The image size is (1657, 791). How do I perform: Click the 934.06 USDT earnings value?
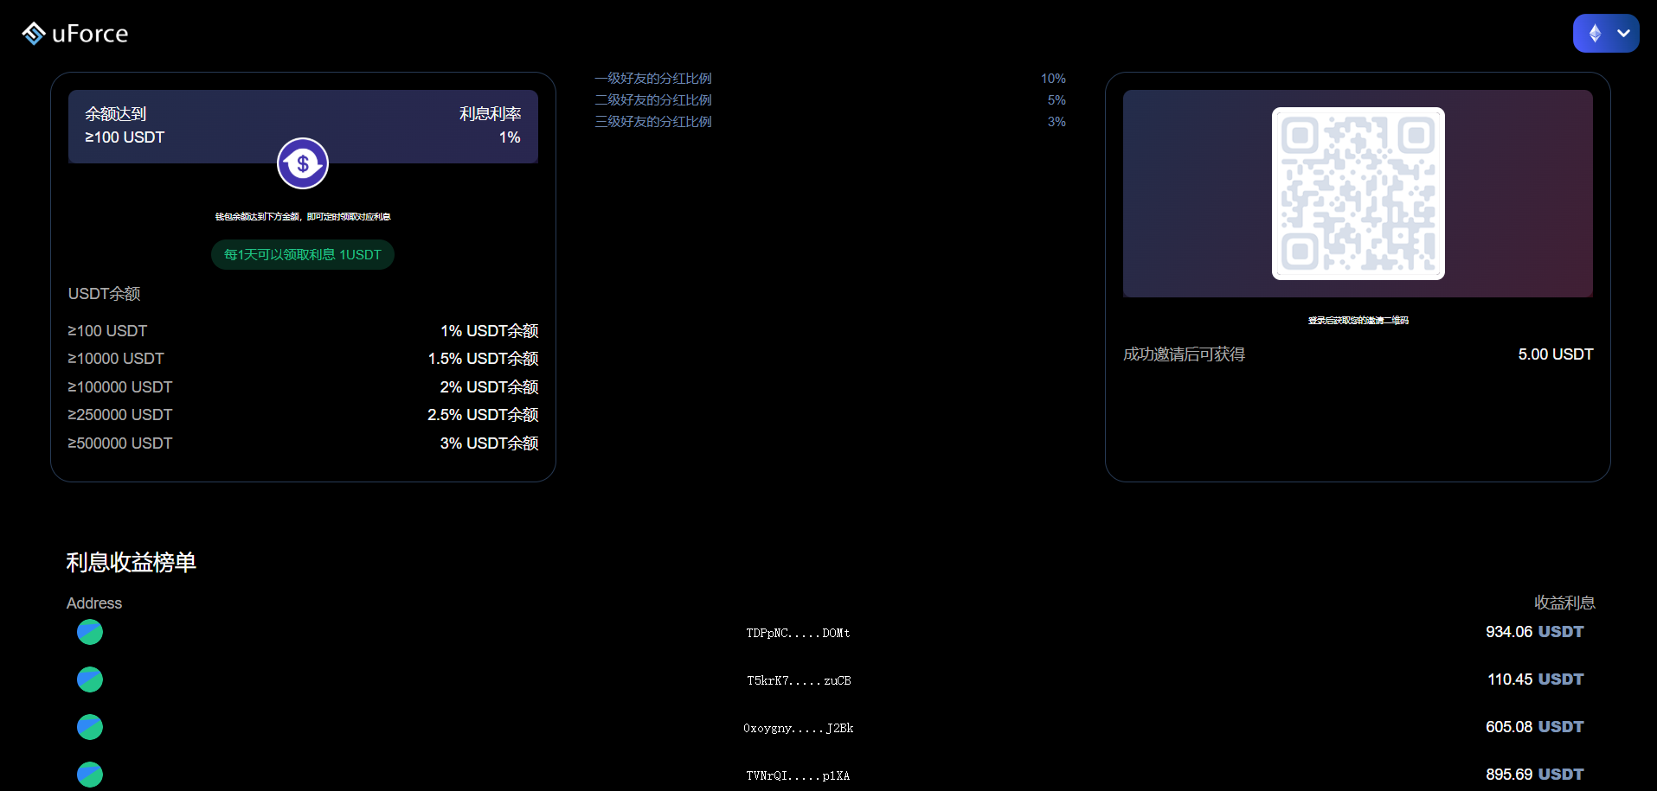click(x=1534, y=632)
